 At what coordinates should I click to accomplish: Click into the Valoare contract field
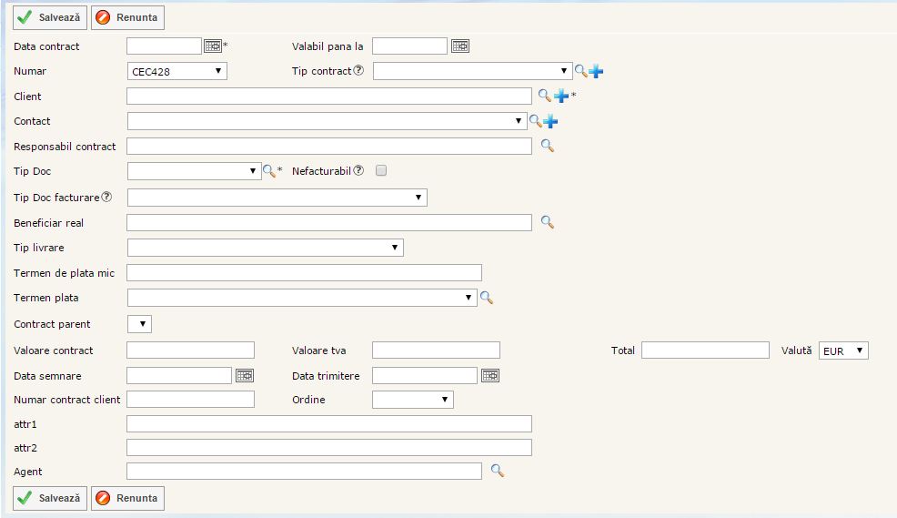(x=190, y=350)
